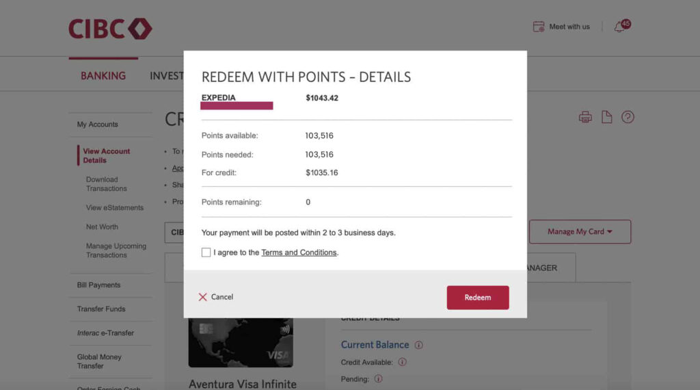Expand the Manage My Card dropdown
The height and width of the screenshot is (390, 700).
[x=580, y=232]
